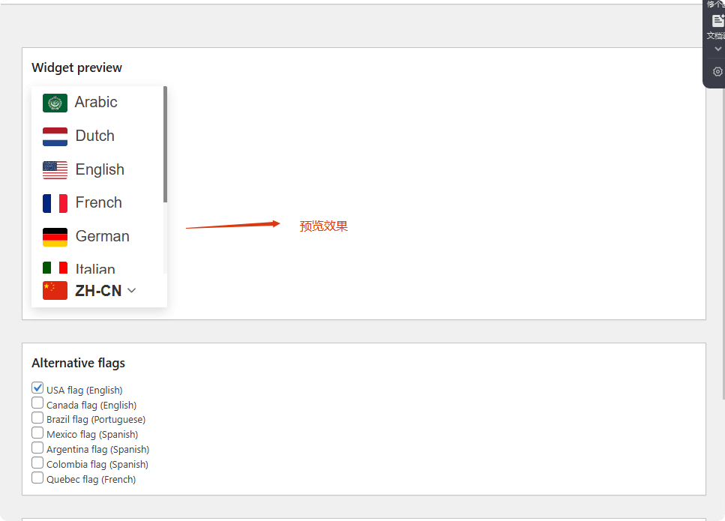Tick the Quebec flag (French) checkbox
The width and height of the screenshot is (725, 521).
coord(37,478)
